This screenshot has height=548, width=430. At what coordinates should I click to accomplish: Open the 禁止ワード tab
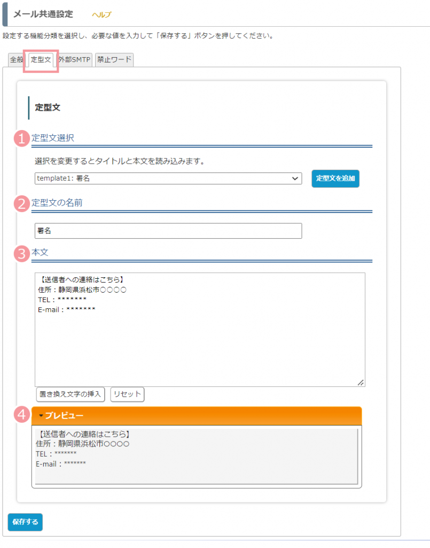coord(114,60)
